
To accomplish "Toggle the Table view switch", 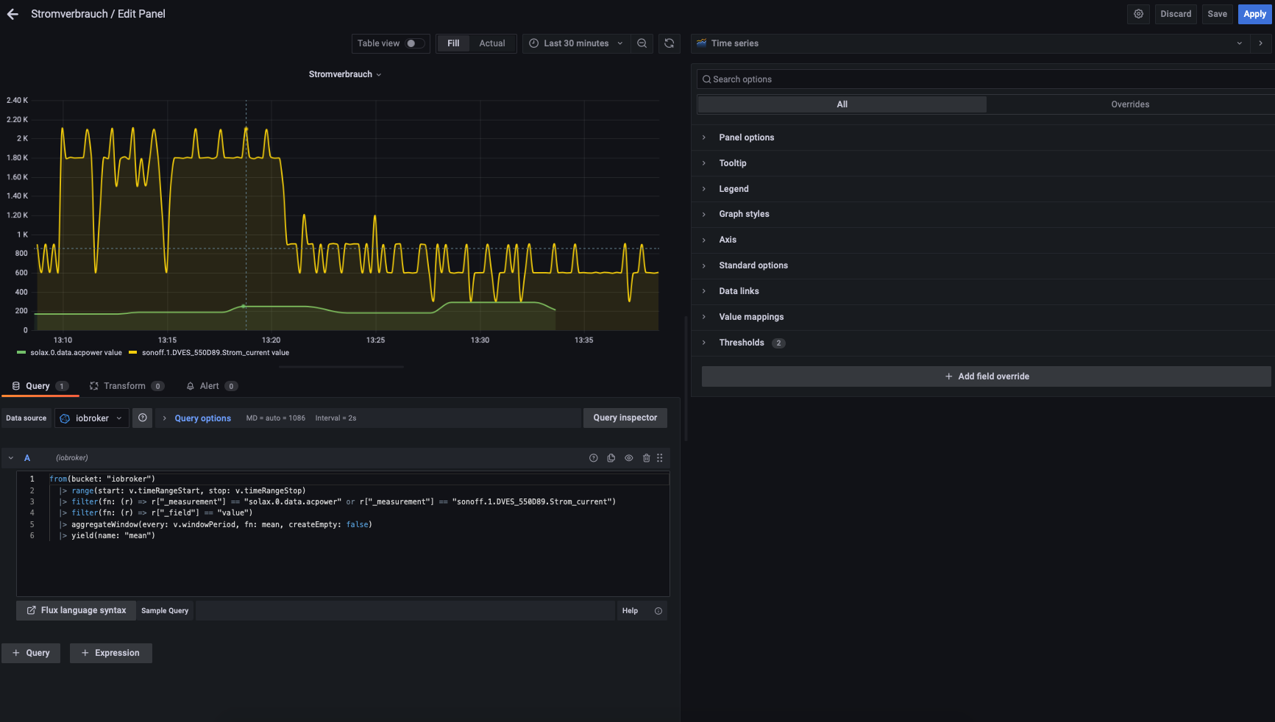I will (415, 43).
